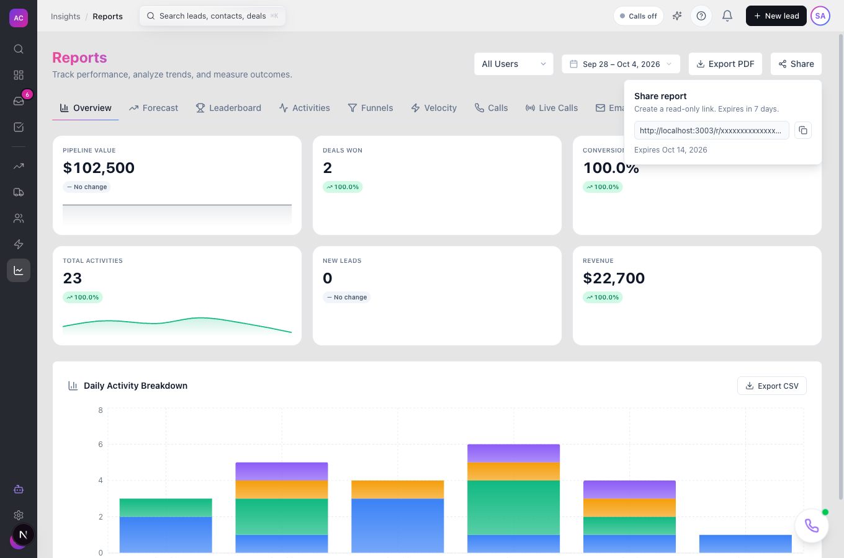Click the Export CSV button
This screenshot has width=844, height=558.
pos(772,386)
